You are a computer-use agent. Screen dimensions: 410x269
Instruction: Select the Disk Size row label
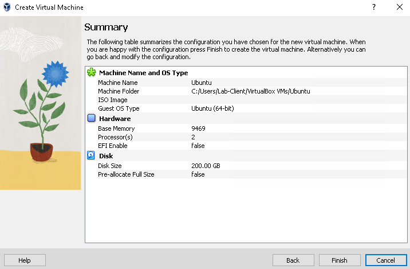(x=109, y=166)
